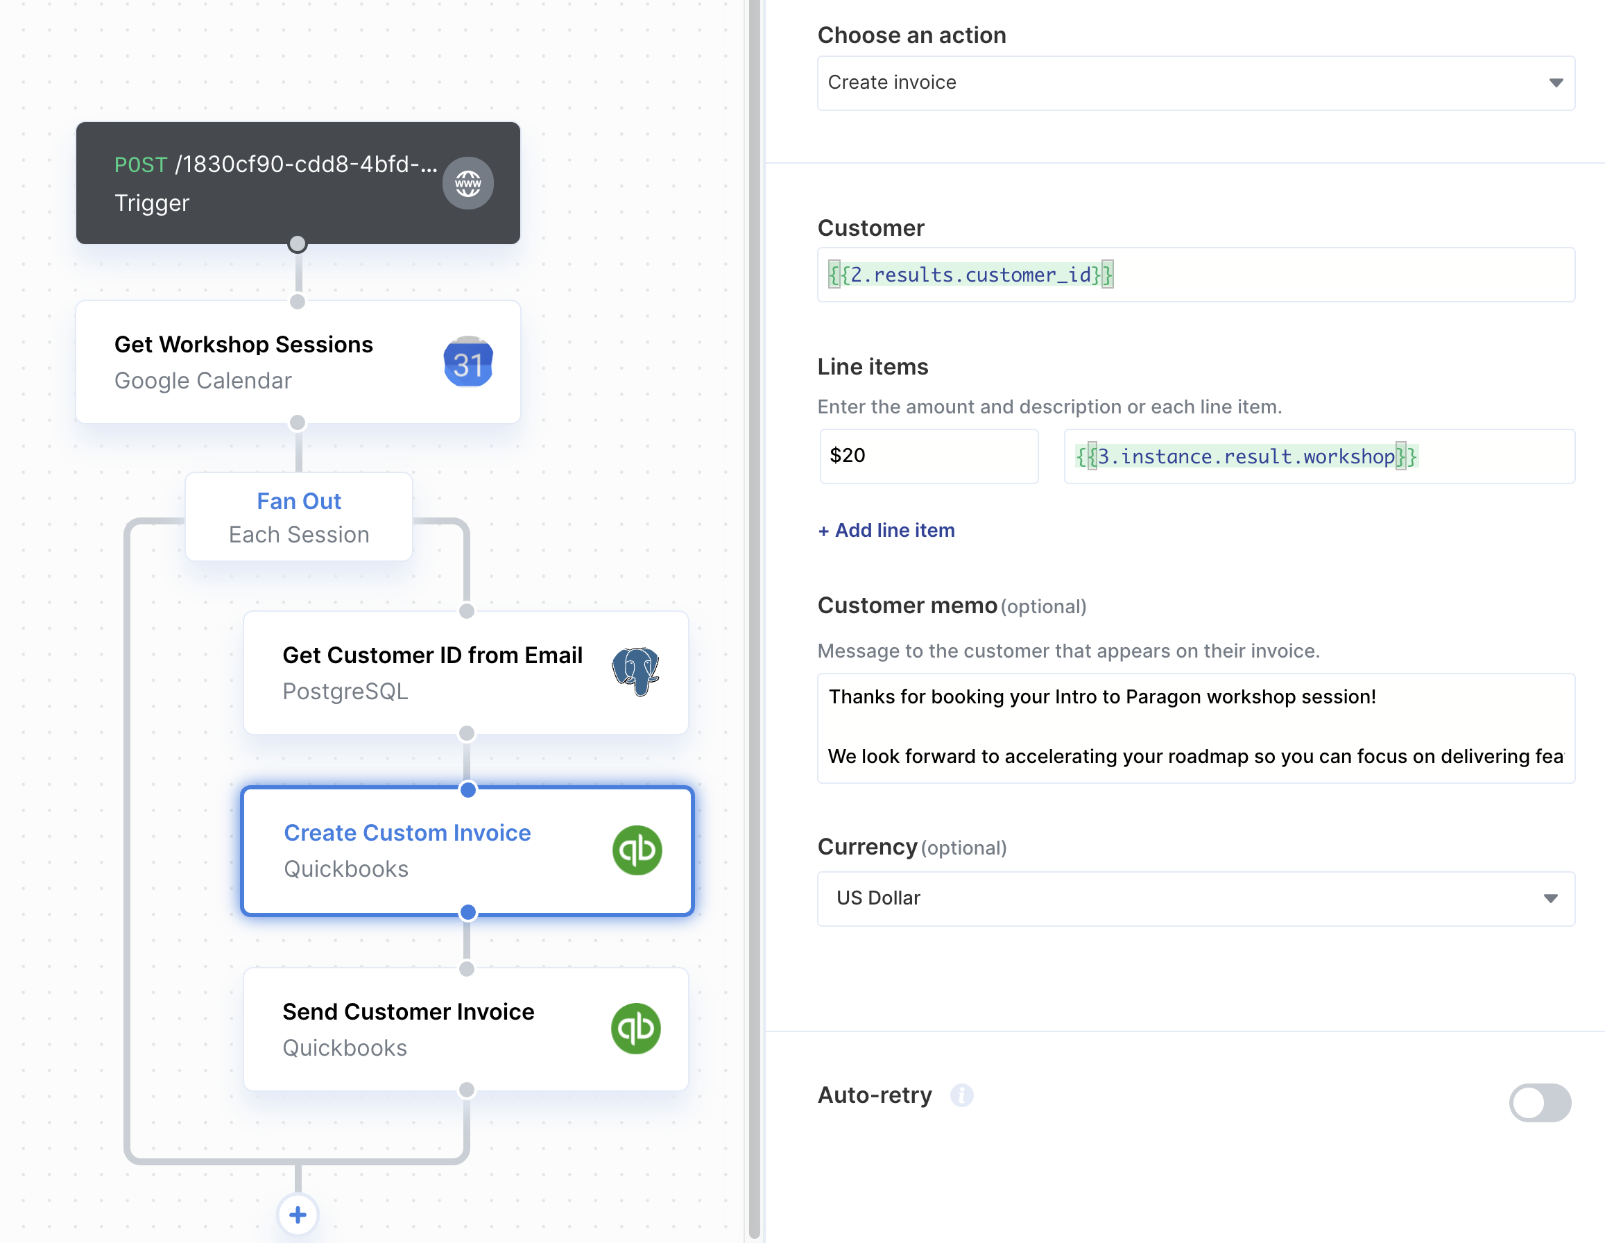Click the blue connector dot below Create Custom Invoice

467,912
